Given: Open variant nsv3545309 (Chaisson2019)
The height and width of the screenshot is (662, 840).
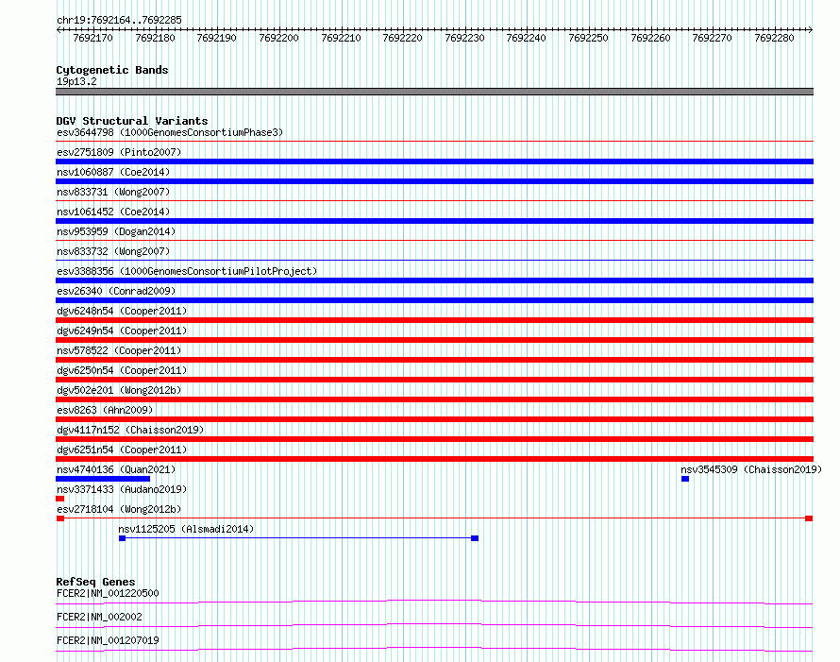Looking at the screenshot, I should (x=751, y=469).
